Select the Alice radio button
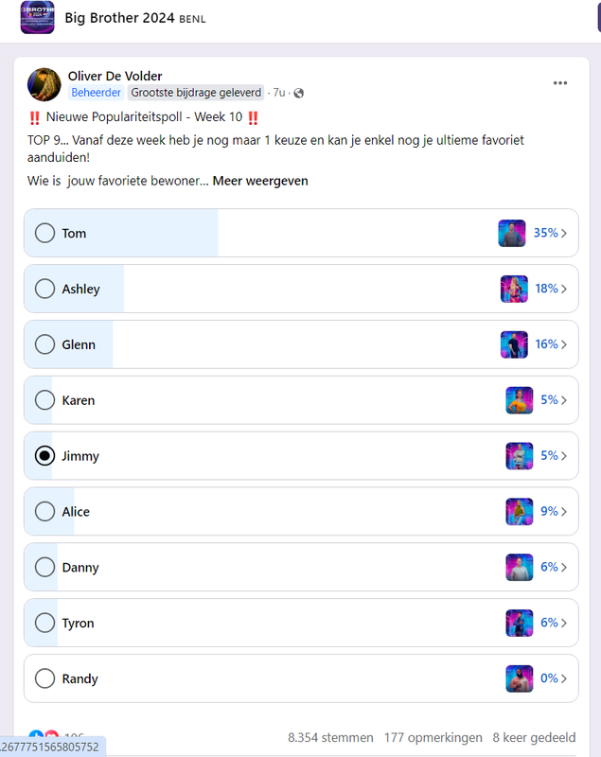This screenshot has width=601, height=757. (x=44, y=511)
